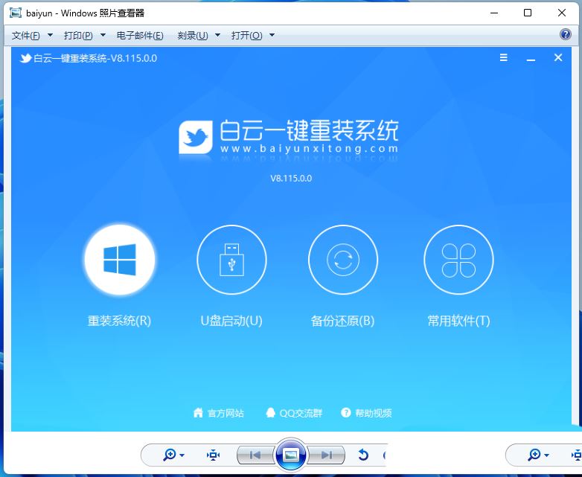Click the www.baiyunxitong.com URL text
This screenshot has width=582, height=477.
point(309,148)
